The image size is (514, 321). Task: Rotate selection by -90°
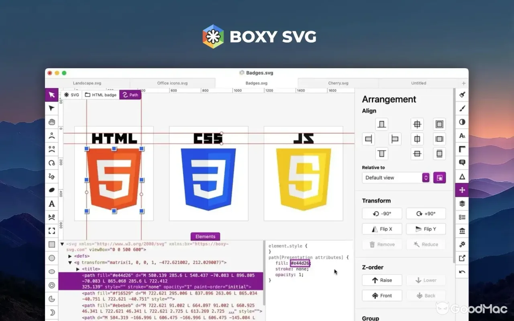tap(382, 213)
